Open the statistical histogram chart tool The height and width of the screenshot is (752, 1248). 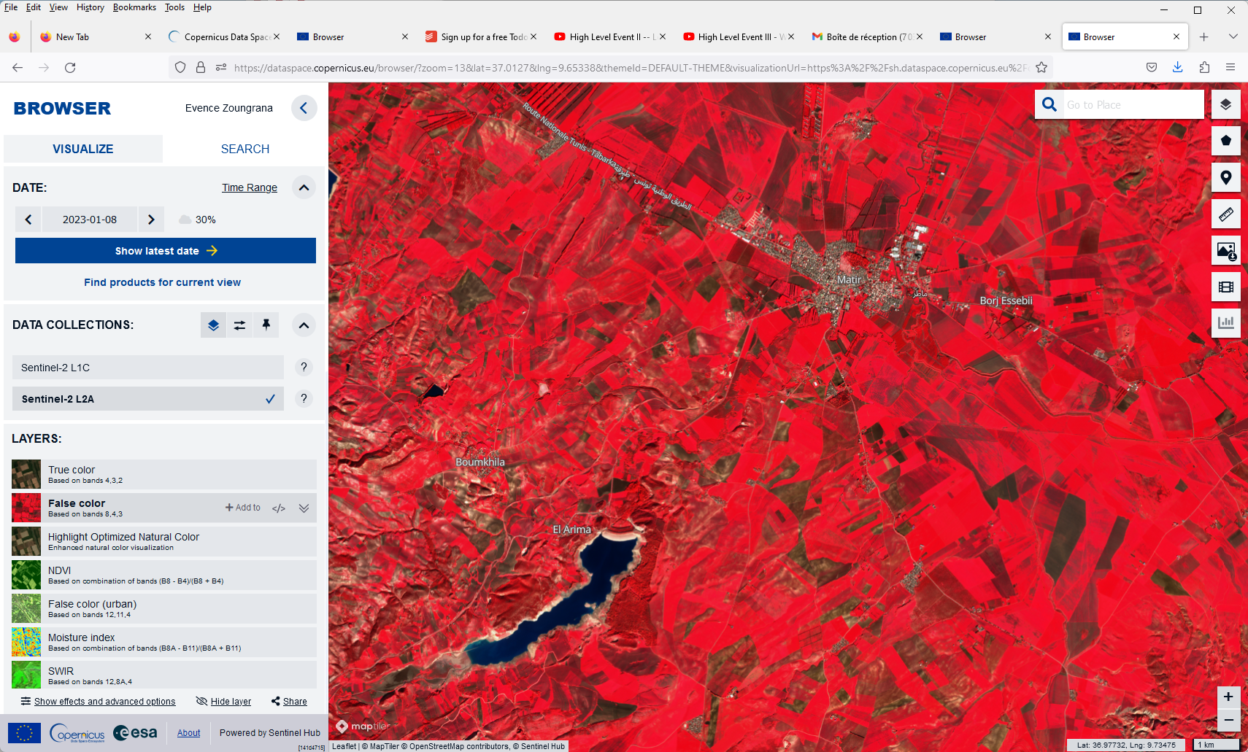[x=1226, y=322]
